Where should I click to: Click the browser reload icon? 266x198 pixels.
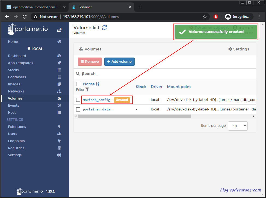(x=25, y=17)
